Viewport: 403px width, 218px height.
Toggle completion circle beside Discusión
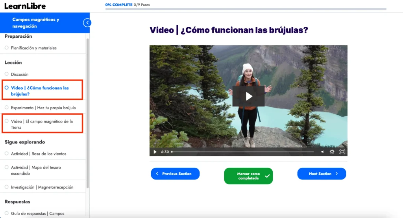point(6,74)
